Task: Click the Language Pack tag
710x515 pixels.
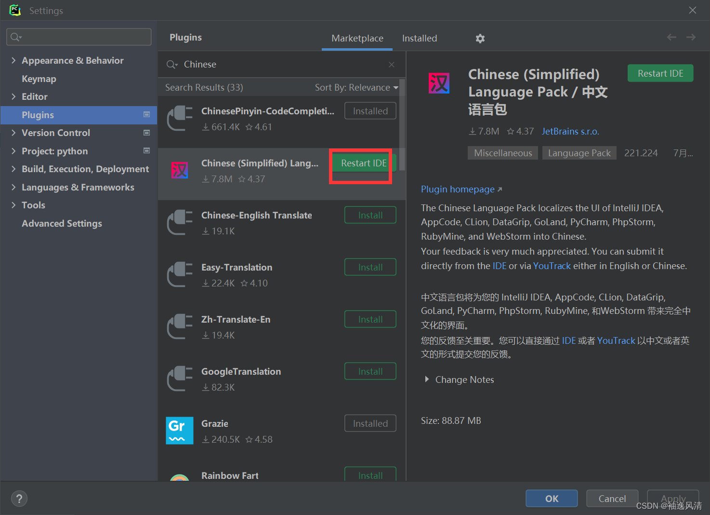Action: point(579,153)
